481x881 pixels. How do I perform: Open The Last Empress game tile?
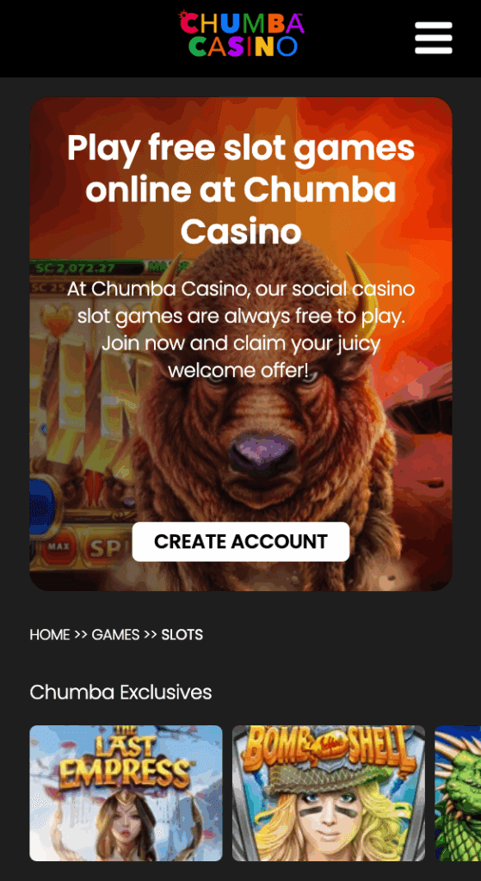(126, 792)
